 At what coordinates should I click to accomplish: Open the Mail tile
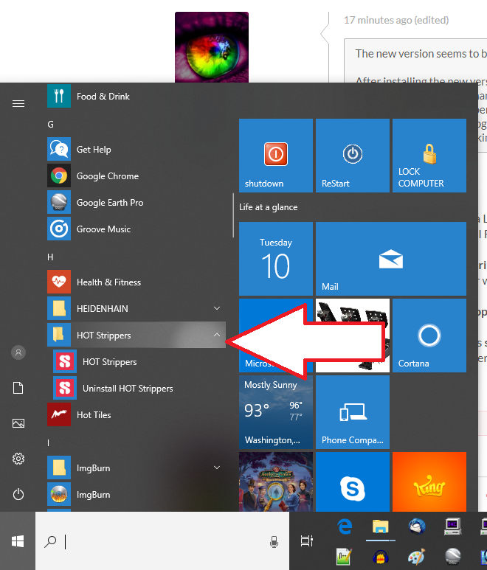click(391, 259)
